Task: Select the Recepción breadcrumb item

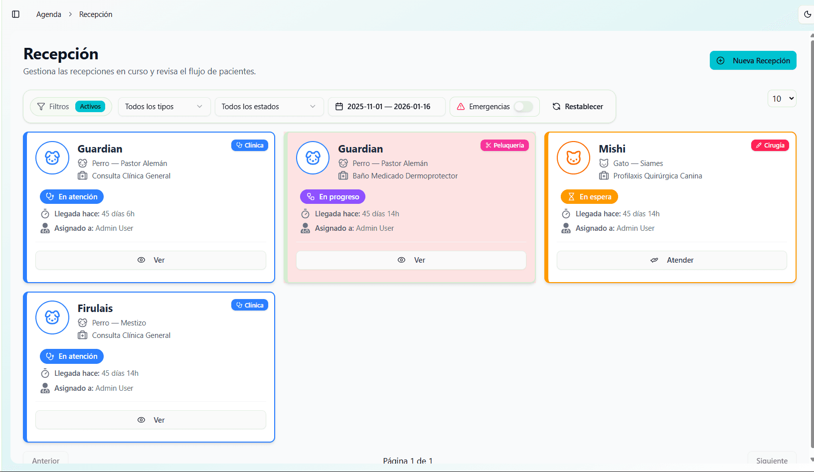Action: pos(96,14)
